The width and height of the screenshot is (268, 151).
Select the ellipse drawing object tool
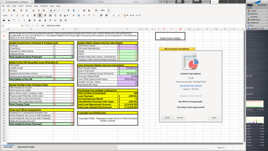pyautogui.click(x=9, y=21)
